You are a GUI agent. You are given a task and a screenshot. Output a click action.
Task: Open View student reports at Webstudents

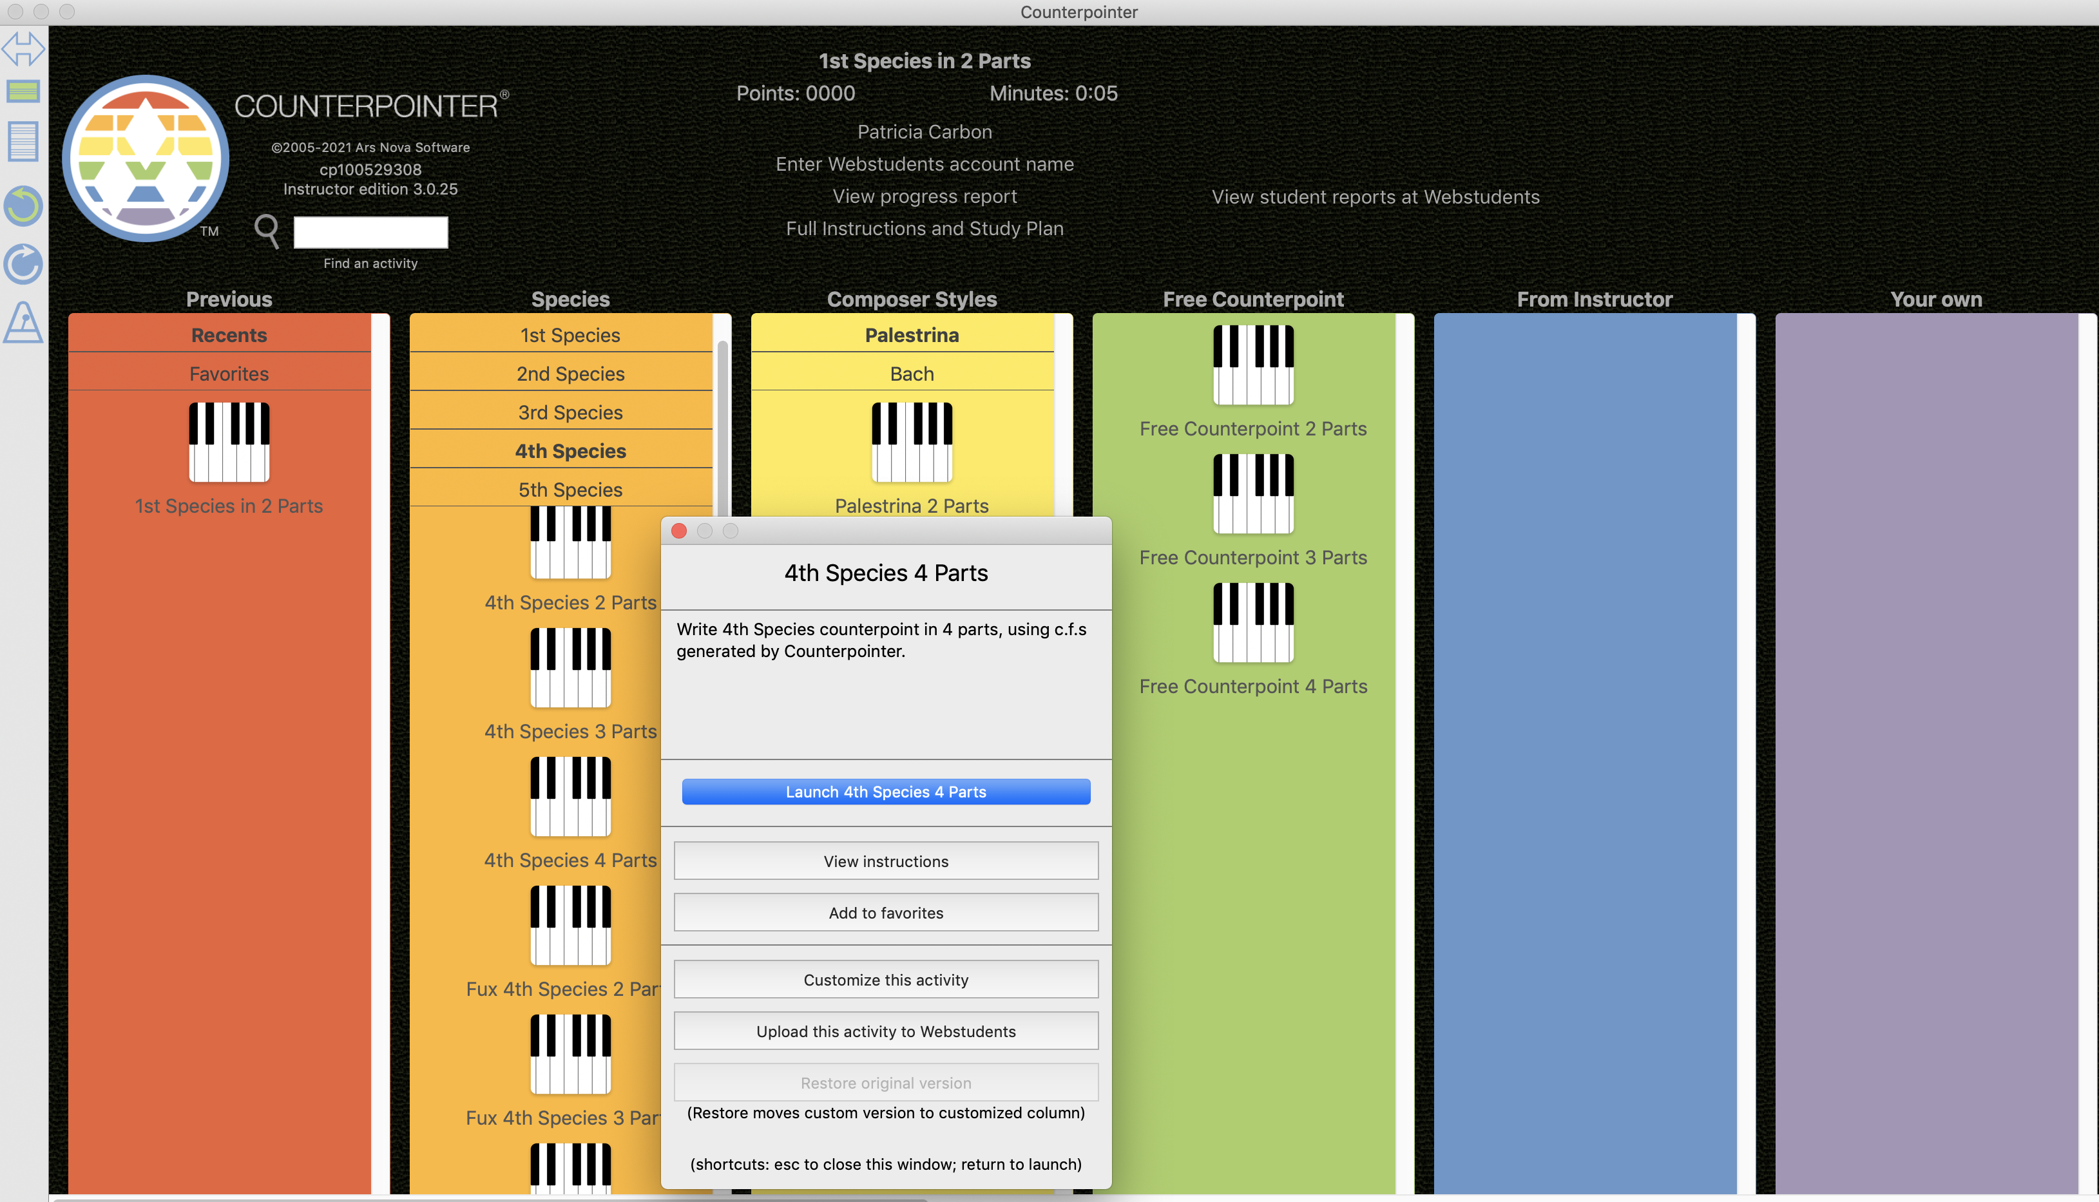click(x=1375, y=196)
